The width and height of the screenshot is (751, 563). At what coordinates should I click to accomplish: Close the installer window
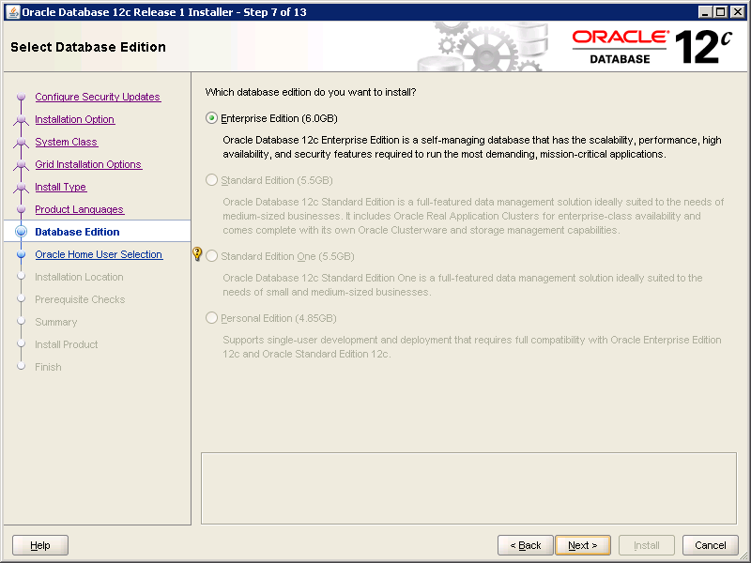(x=738, y=12)
